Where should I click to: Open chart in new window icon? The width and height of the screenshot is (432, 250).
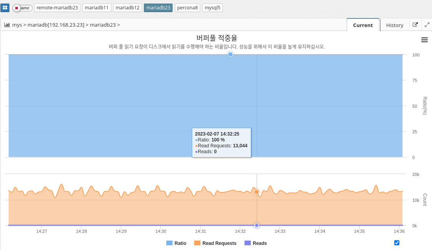click(x=415, y=25)
